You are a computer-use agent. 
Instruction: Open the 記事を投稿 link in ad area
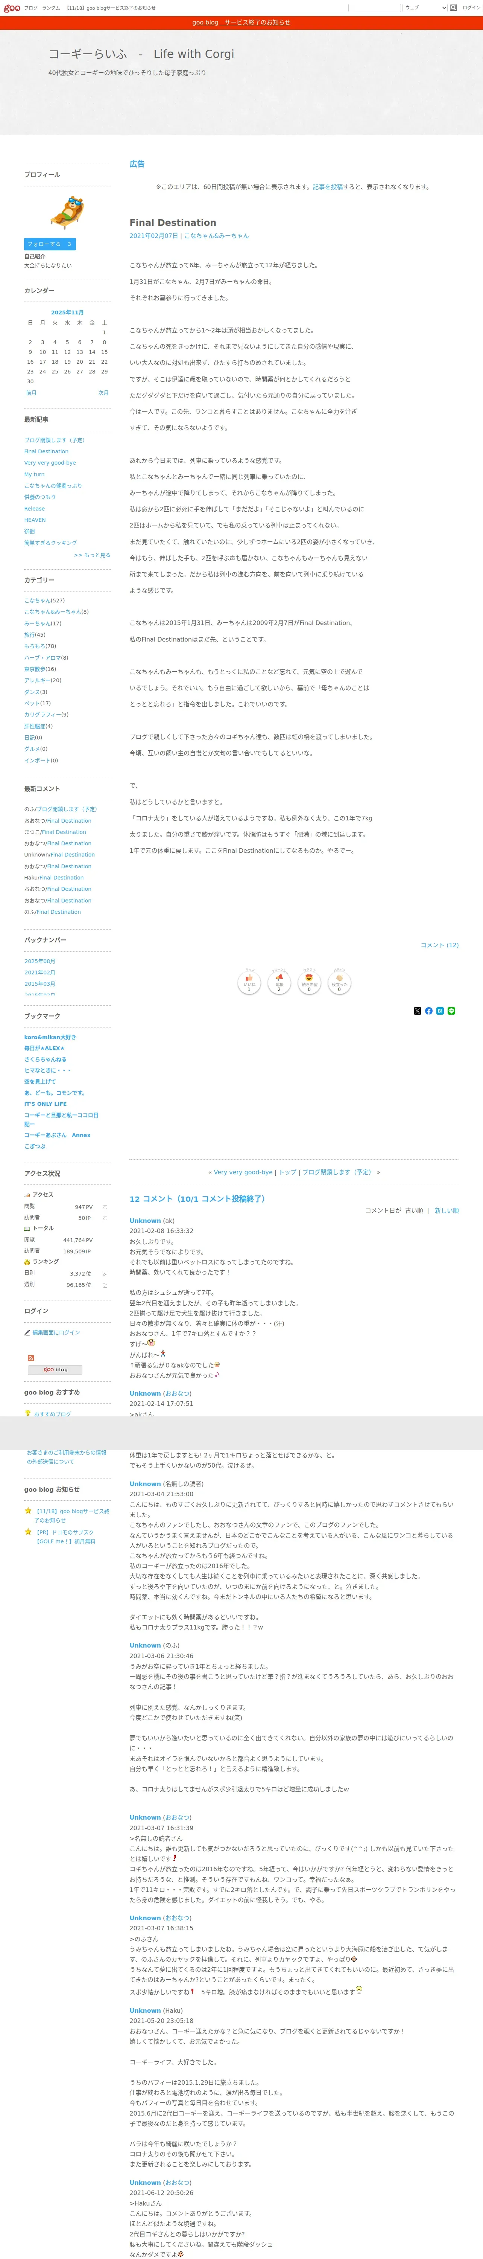pyautogui.click(x=328, y=187)
